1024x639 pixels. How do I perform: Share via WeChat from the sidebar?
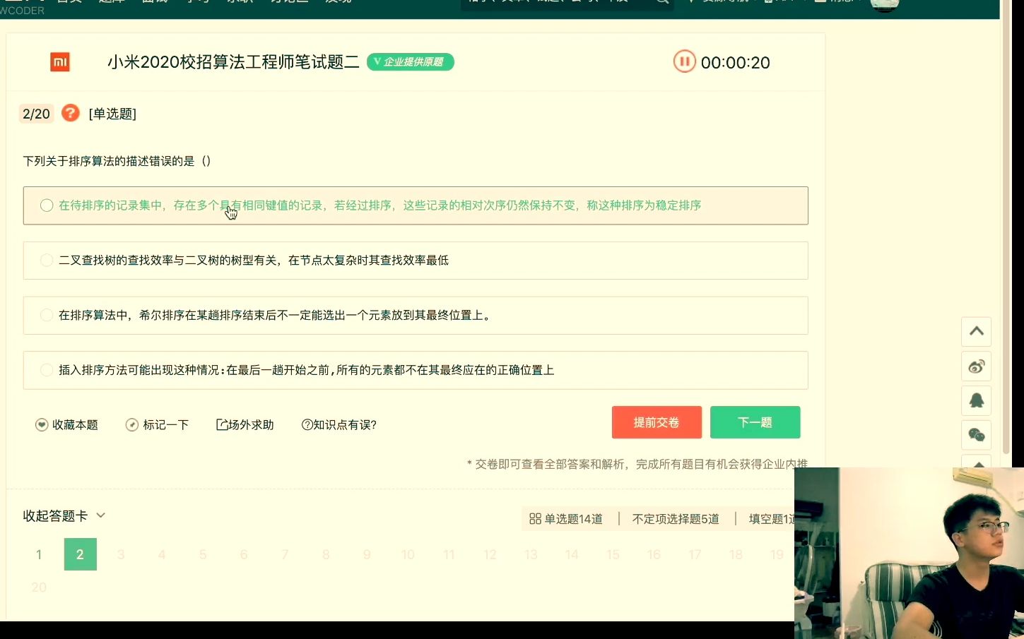[x=976, y=435]
